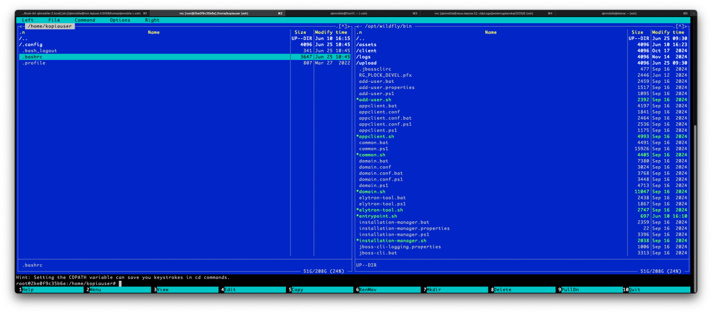Open the Left menu
The width and height of the screenshot is (712, 313).
[28, 20]
